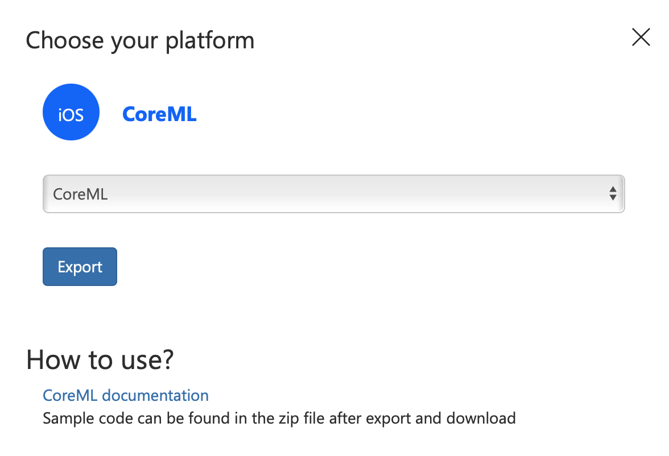This screenshot has width=669, height=456.
Task: Click the dropdown up-down arrows
Action: (613, 193)
